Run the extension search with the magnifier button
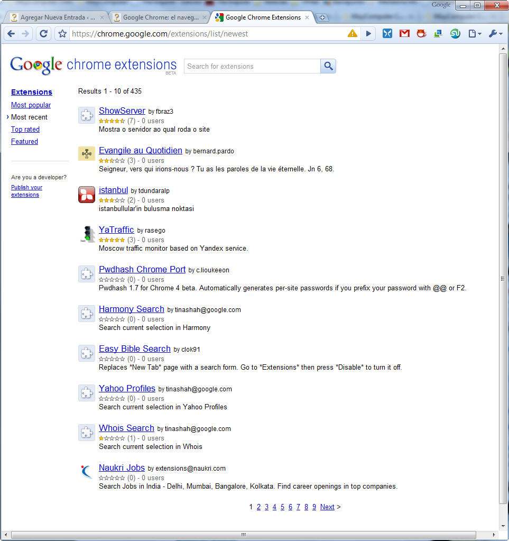 (328, 66)
